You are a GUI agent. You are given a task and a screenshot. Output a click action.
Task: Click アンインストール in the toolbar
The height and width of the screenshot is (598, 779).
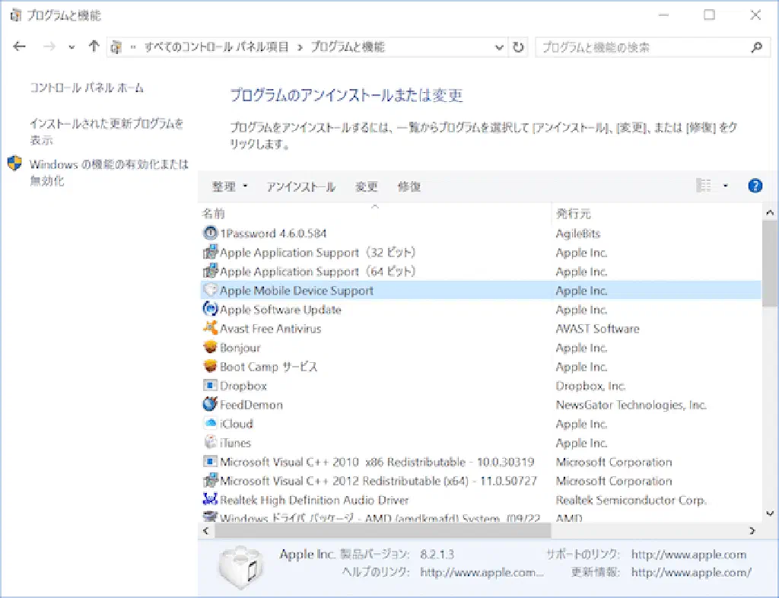(300, 186)
